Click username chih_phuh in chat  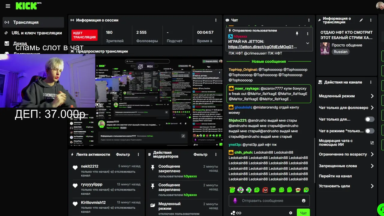[x=243, y=152]
